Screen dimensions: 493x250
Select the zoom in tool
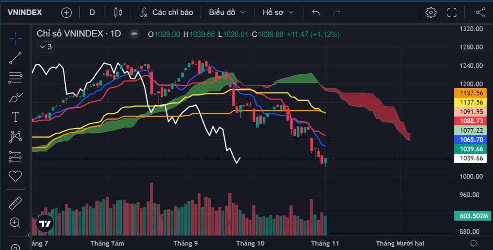[15, 223]
